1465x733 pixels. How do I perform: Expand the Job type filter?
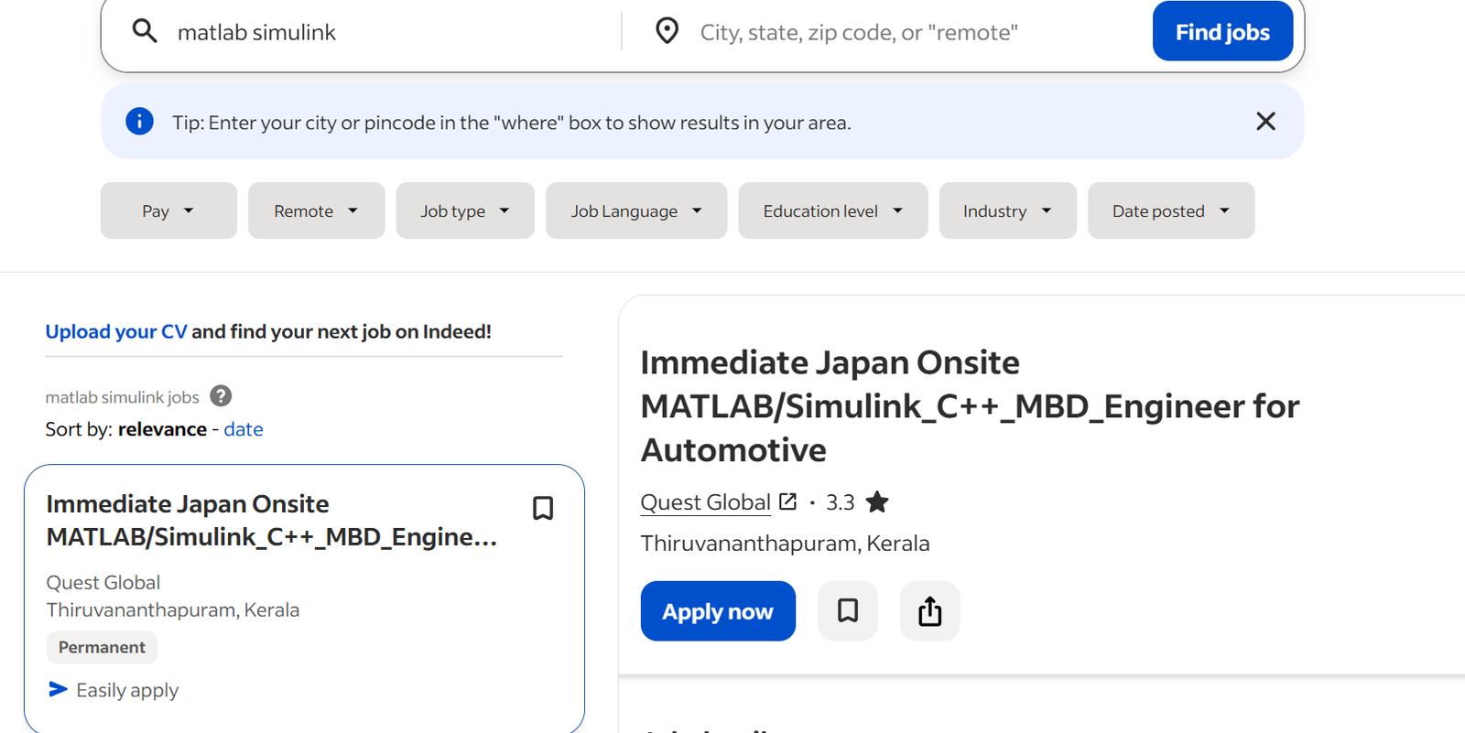464,211
